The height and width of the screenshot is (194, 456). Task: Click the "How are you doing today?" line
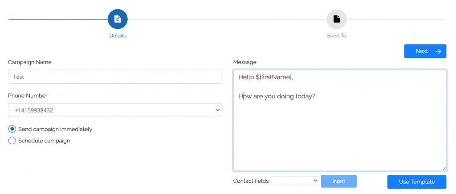(277, 96)
